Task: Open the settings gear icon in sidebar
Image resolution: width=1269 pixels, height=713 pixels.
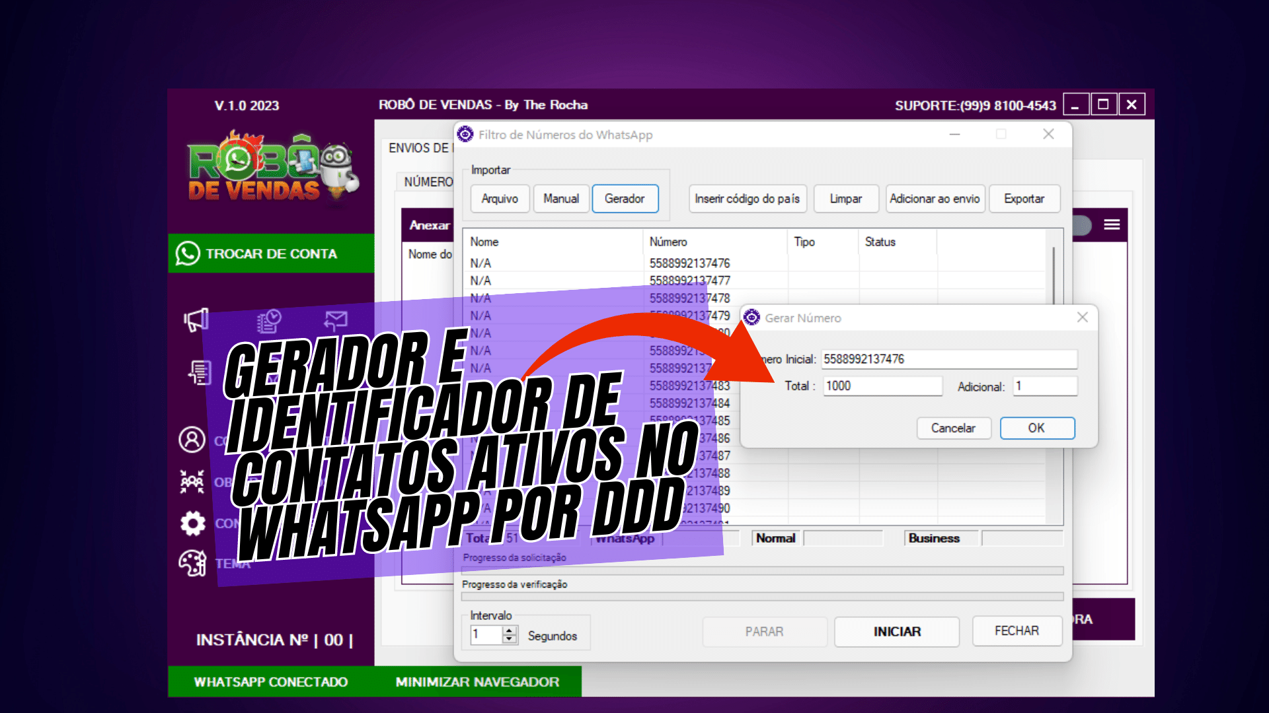Action: (x=192, y=523)
